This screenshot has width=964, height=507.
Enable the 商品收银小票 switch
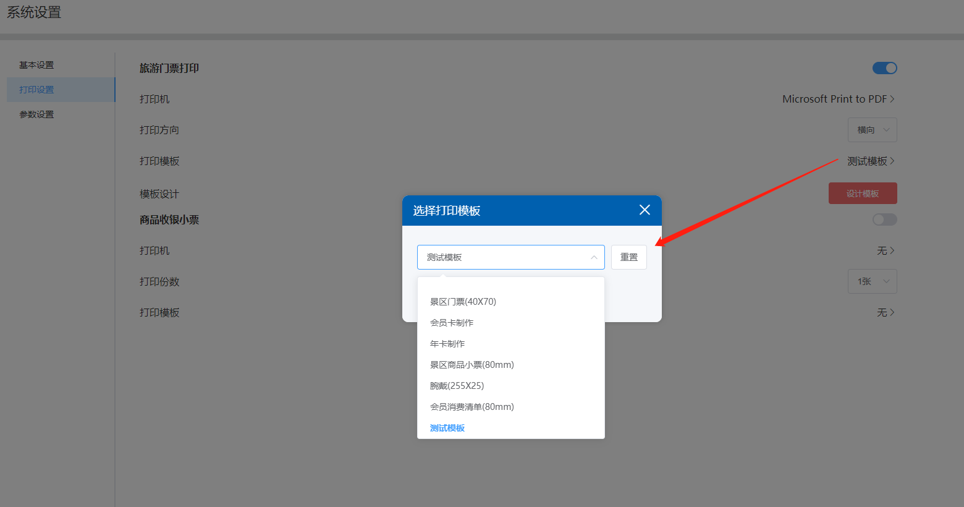884,219
